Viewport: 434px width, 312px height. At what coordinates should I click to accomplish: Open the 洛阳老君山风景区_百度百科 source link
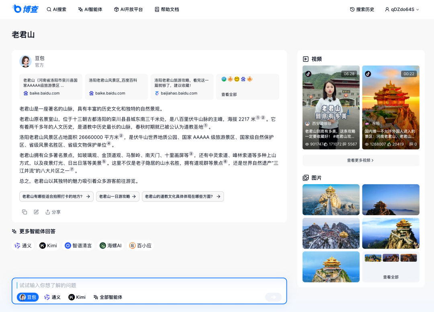116,86
